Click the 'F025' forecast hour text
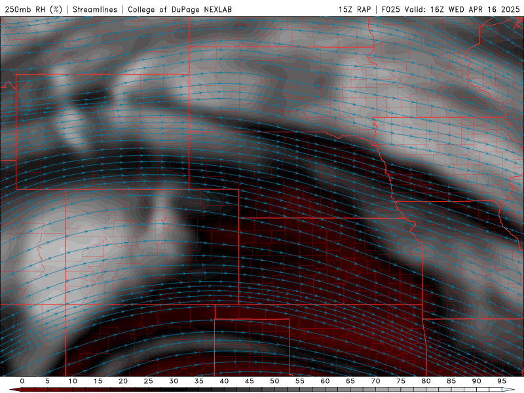This screenshot has height=393, width=524. [x=390, y=9]
